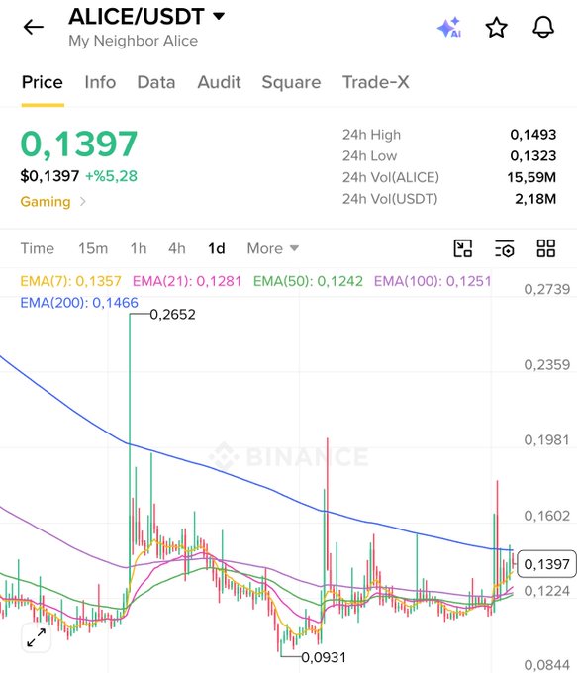
Task: Switch to the Price tab
Action: pos(43,82)
